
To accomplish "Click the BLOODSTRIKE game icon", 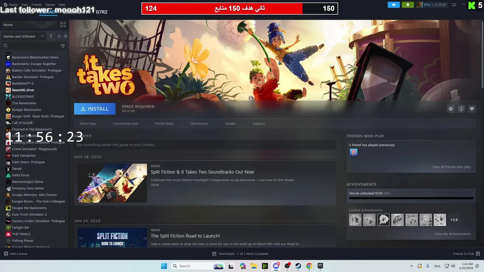I will pyautogui.click(x=8, y=97).
